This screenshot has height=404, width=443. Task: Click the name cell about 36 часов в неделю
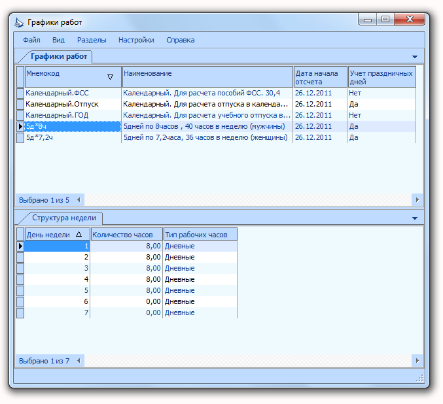click(x=207, y=137)
